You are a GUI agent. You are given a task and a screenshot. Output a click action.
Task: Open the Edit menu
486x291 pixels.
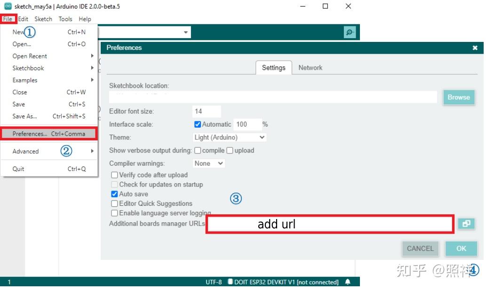pyautogui.click(x=23, y=19)
